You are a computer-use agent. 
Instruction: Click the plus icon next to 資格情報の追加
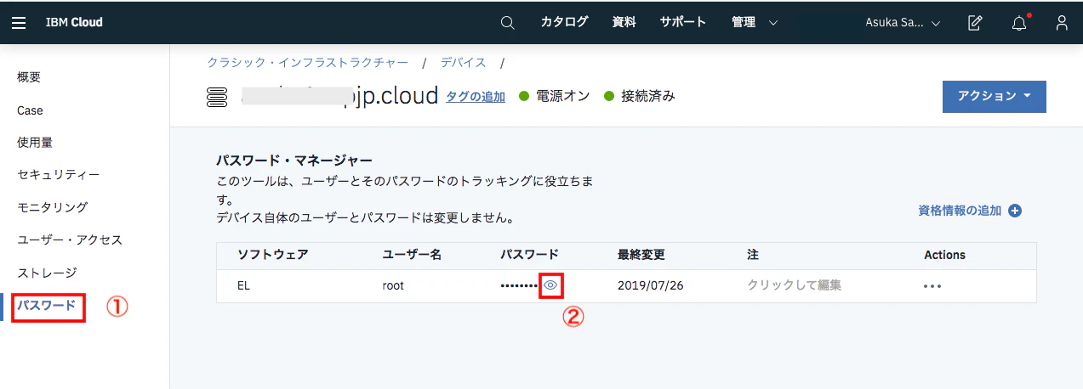click(1015, 211)
